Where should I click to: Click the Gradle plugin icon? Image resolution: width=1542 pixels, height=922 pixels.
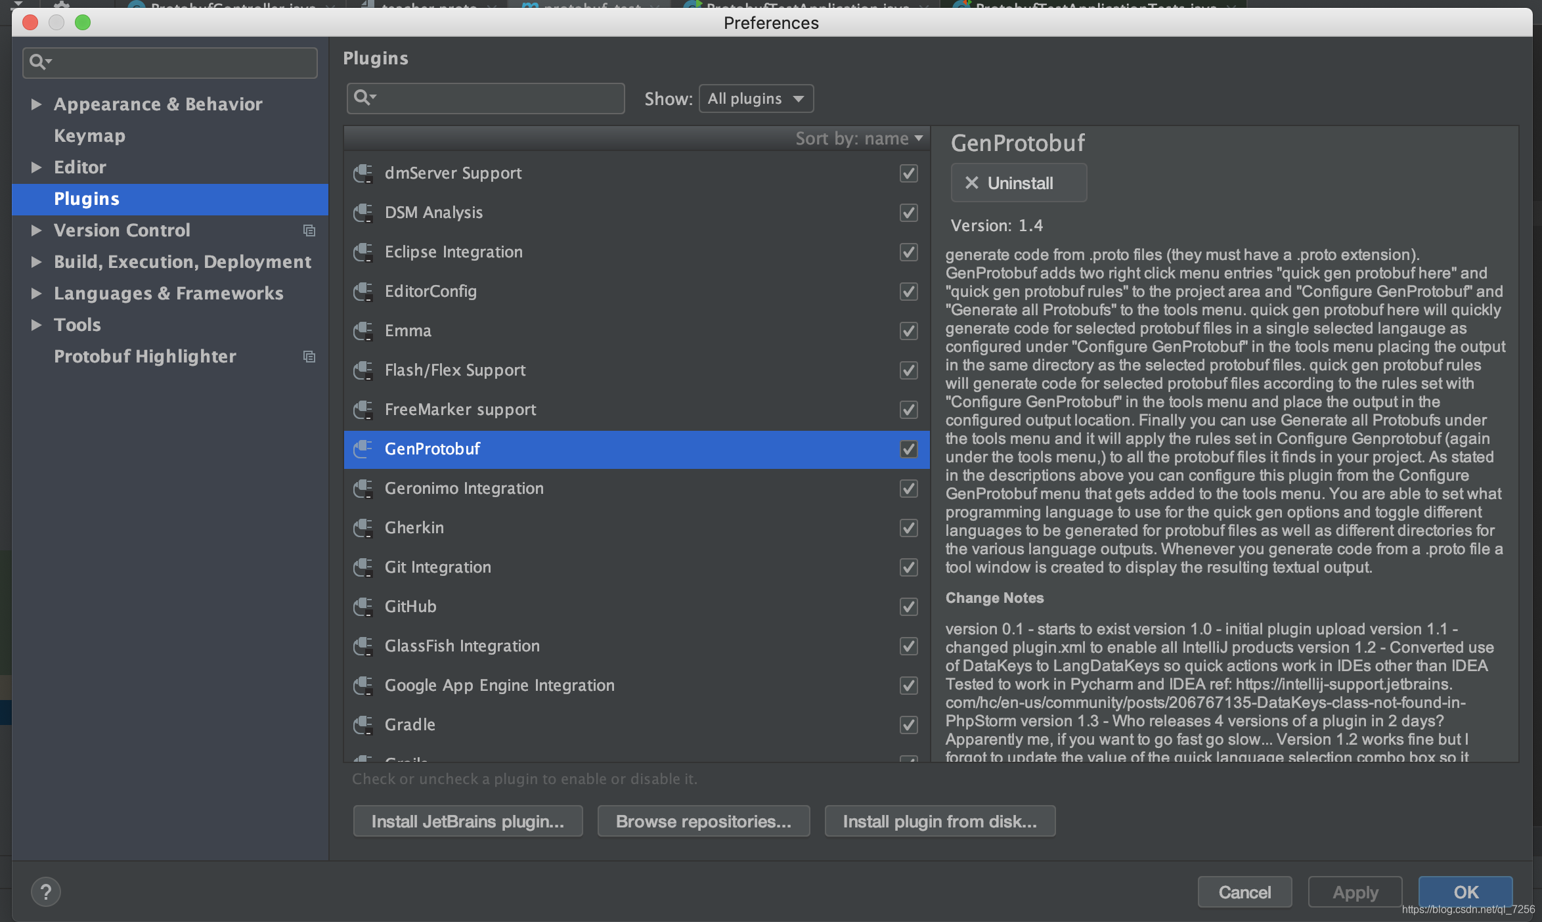click(x=363, y=725)
